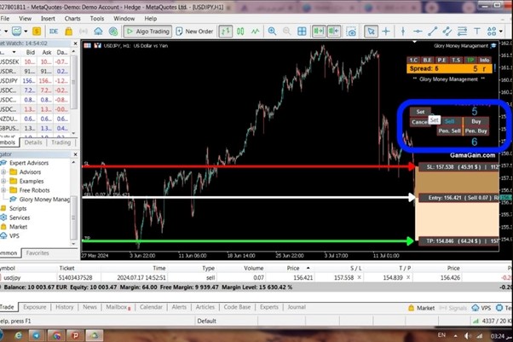Viewport: 513px width, 342px height.
Task: Click the Info button on the chart panel
Action: pos(484,60)
